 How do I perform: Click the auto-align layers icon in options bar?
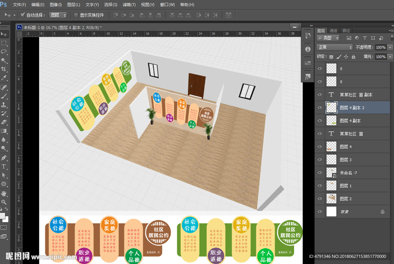tap(229, 15)
